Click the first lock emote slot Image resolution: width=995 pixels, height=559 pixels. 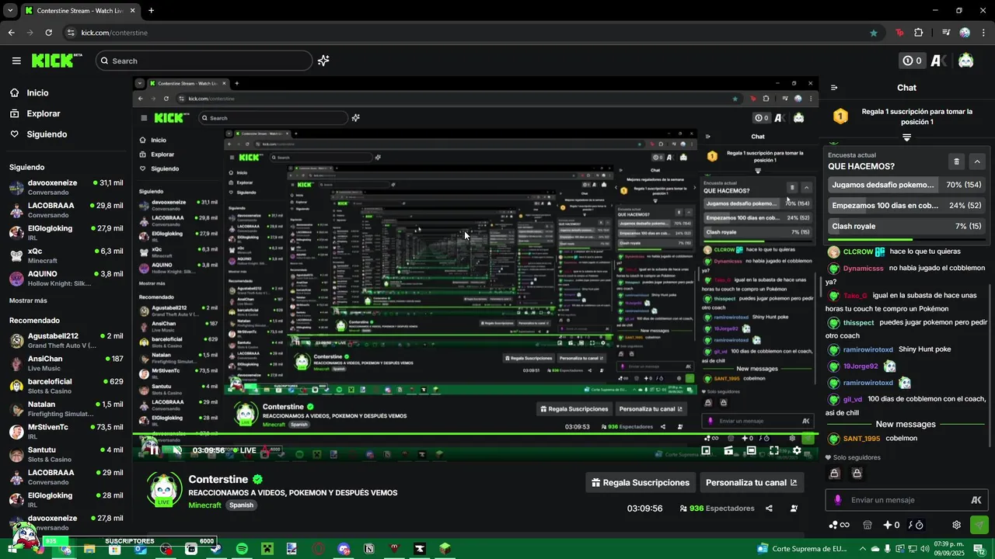pyautogui.click(x=835, y=473)
